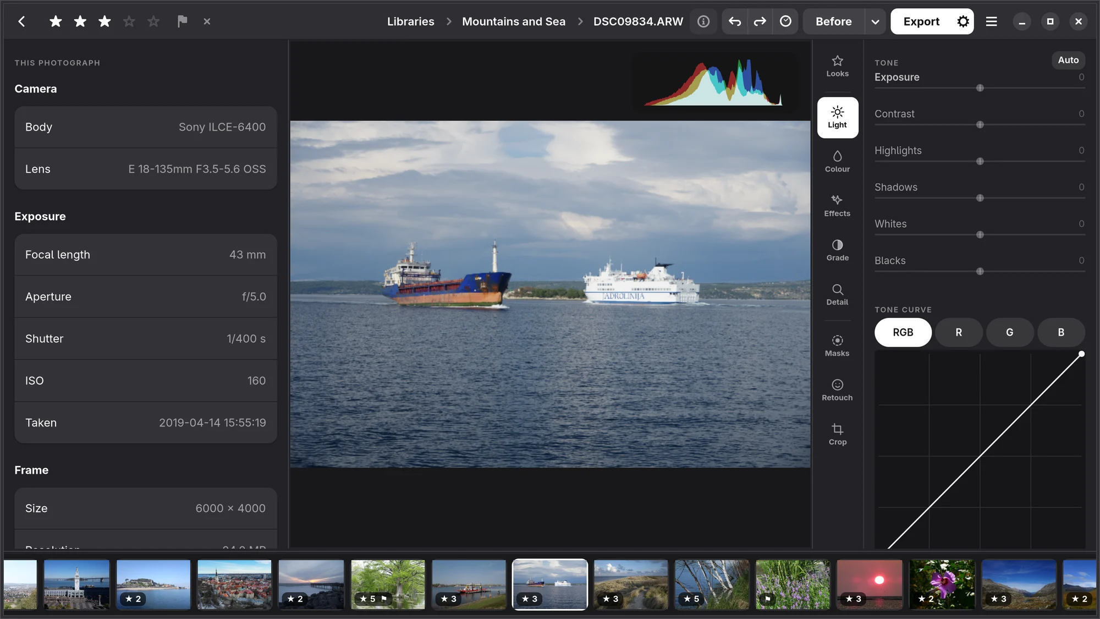Open export settings gear

tap(963, 21)
